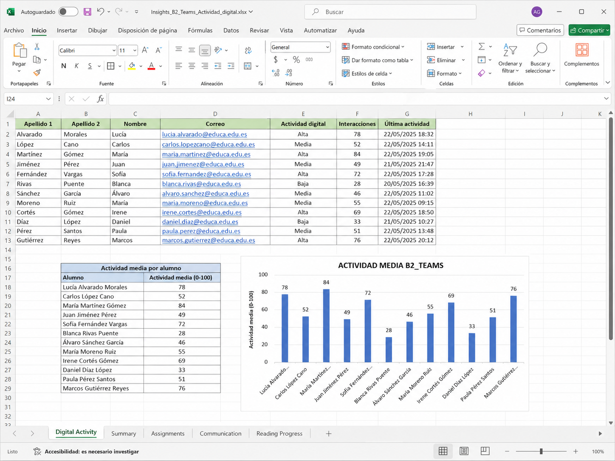Viewport: 615px width, 461px height.
Task: Click the Copy icon in Portapapeles
Action: tap(37, 60)
